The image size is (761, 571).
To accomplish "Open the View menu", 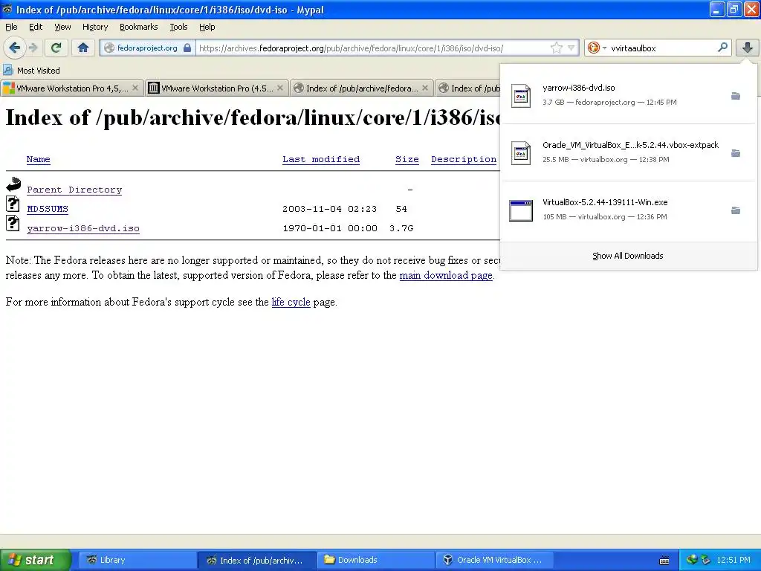I will point(62,27).
